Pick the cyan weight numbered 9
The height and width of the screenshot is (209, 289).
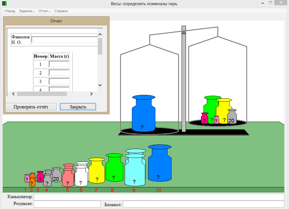point(135,170)
